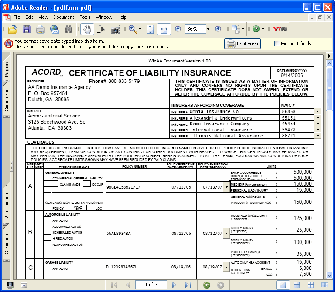The width and height of the screenshot is (335, 292).
Task: Activate the Snapshot camera tool
Action: tap(115, 29)
